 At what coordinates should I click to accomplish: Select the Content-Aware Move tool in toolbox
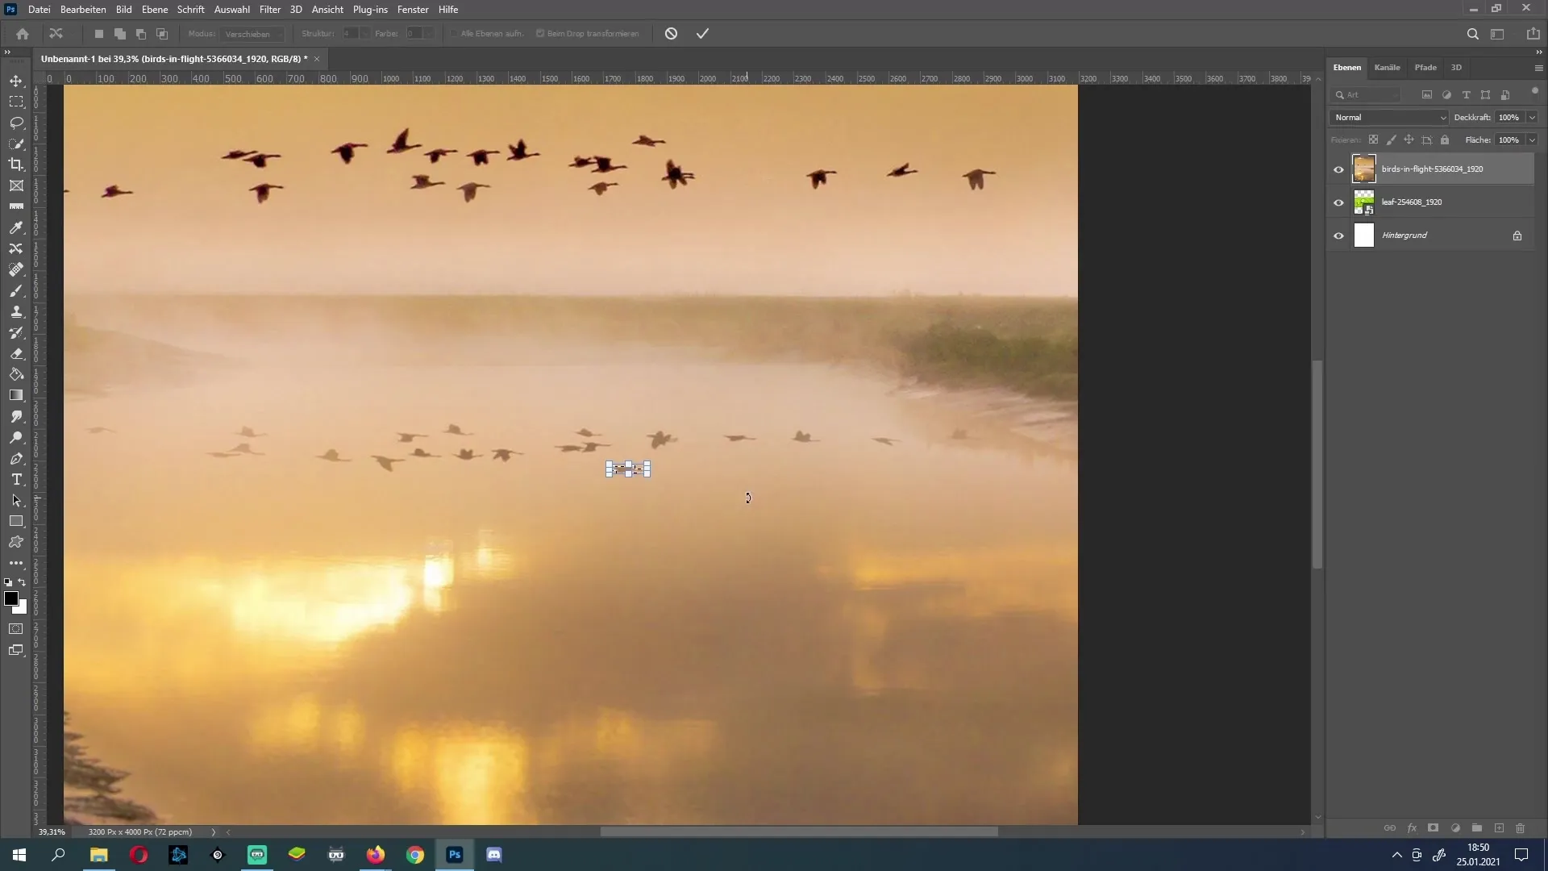tap(16, 248)
